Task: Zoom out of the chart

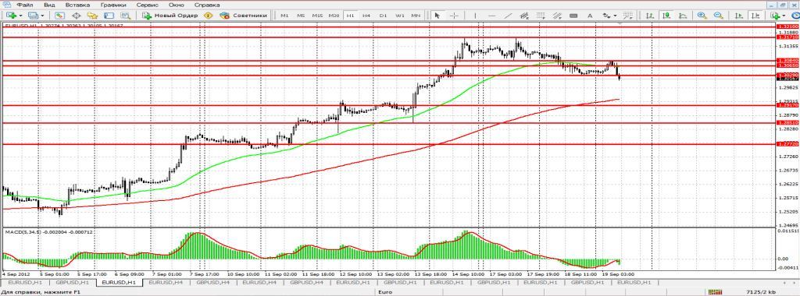Action: pyautogui.click(x=719, y=16)
